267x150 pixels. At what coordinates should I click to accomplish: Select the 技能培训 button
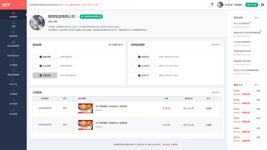tap(143, 57)
